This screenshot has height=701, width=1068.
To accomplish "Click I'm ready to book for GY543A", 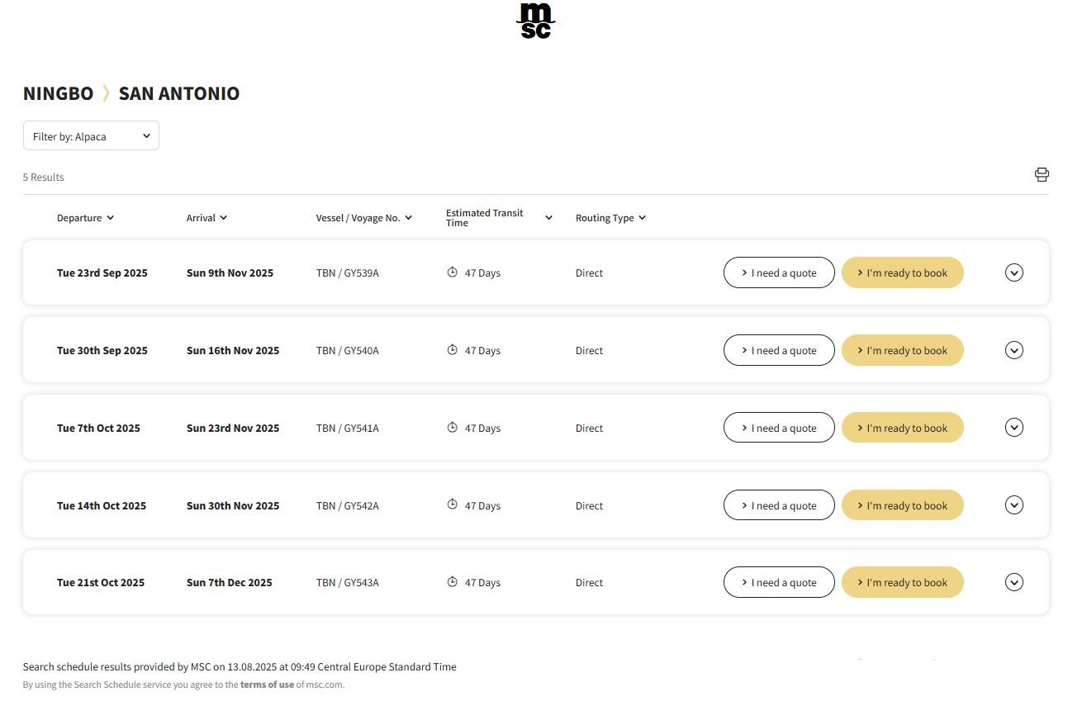I will [x=902, y=582].
